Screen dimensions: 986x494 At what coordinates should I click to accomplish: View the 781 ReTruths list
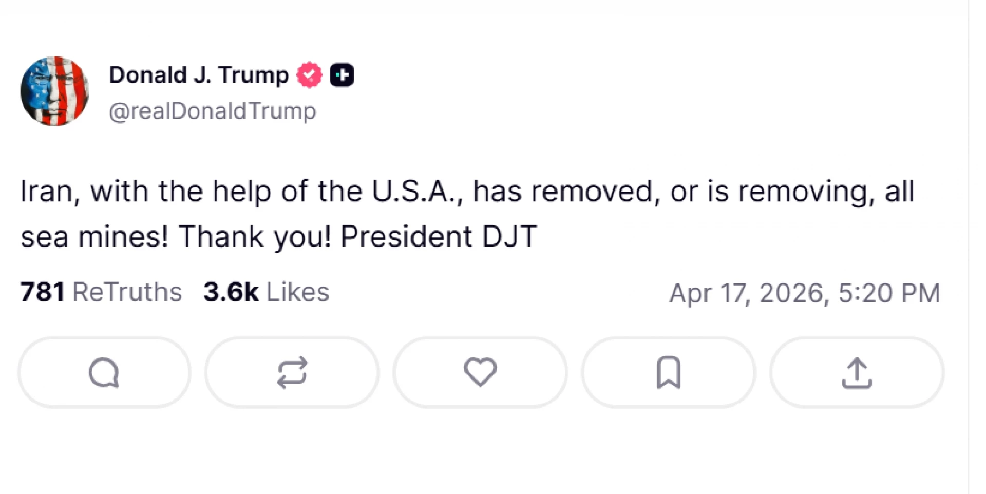101,292
